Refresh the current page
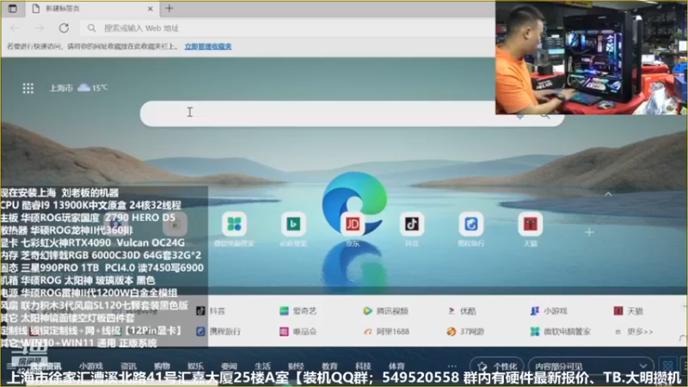Image resolution: width=688 pixels, height=387 pixels. click(x=64, y=28)
